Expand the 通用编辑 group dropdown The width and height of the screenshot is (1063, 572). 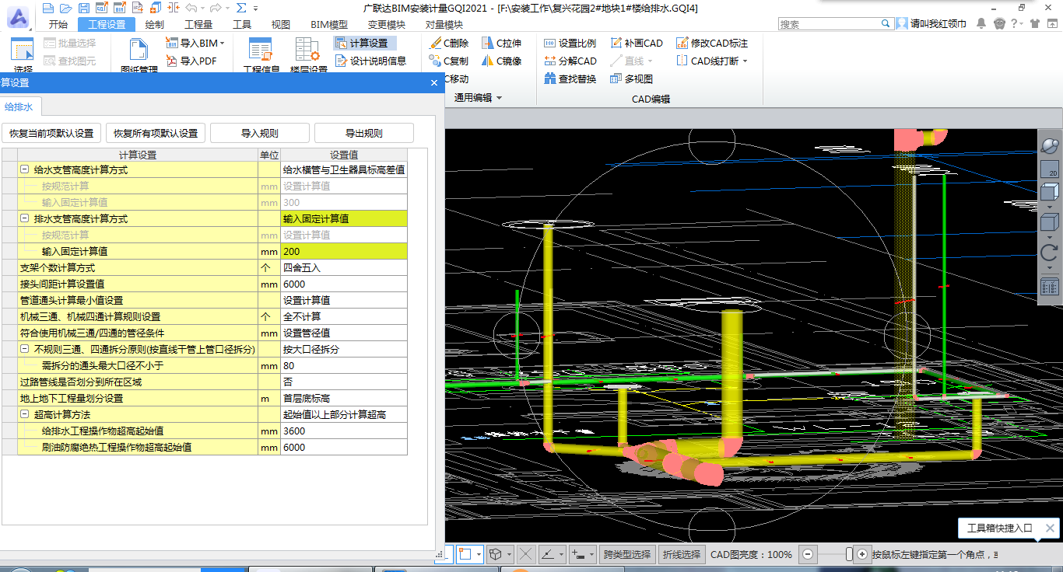coord(499,98)
